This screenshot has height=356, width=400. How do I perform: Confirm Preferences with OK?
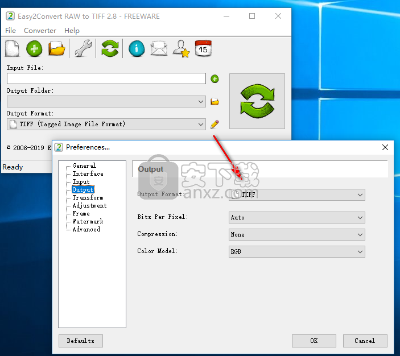click(x=314, y=341)
